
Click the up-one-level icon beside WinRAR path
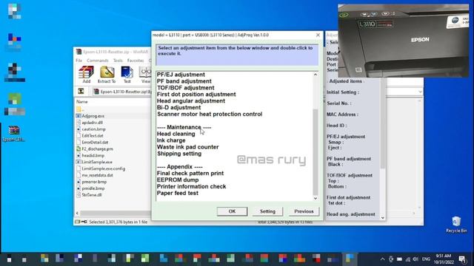81,91
